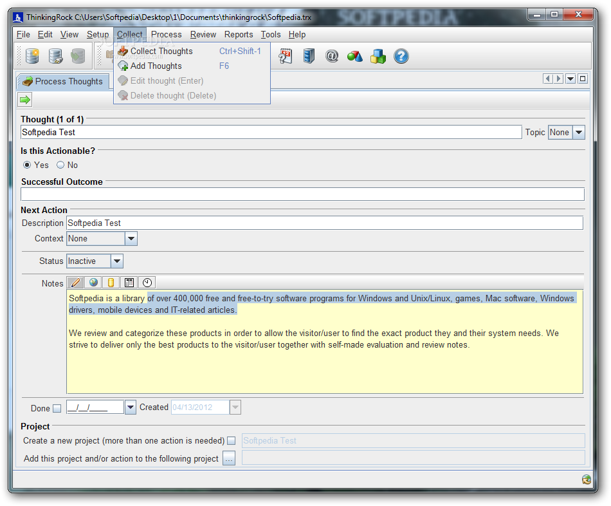Screen dimensions: 611x506
Task: Select No for Is this Actionable
Action: pyautogui.click(x=60, y=165)
